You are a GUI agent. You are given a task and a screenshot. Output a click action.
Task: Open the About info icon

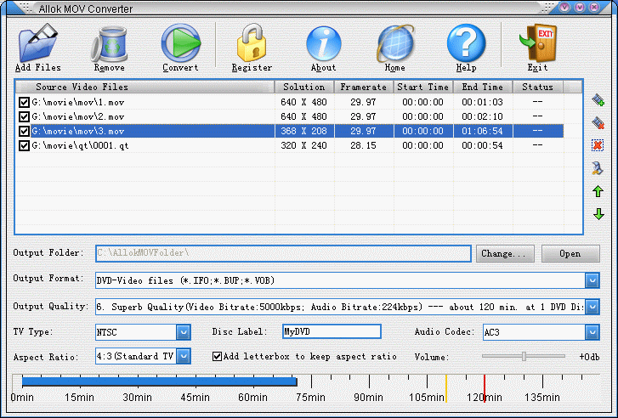(323, 42)
